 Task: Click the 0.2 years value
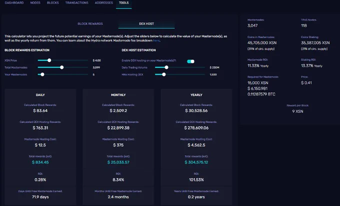(x=196, y=197)
